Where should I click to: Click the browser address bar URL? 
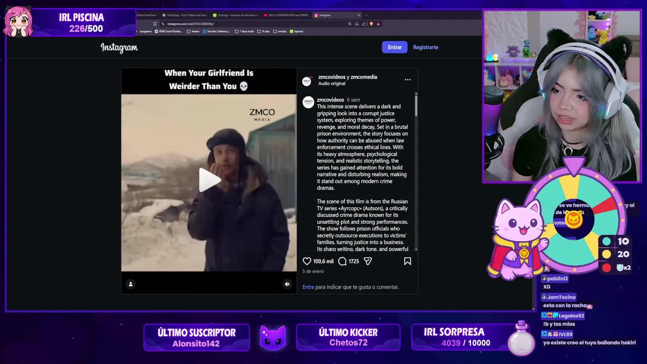click(191, 24)
